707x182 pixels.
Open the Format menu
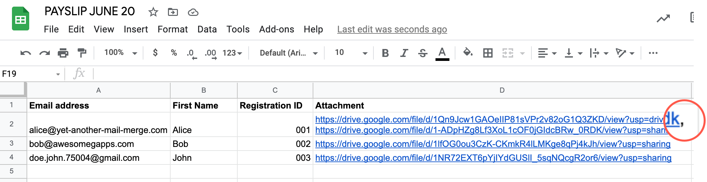[x=172, y=29]
